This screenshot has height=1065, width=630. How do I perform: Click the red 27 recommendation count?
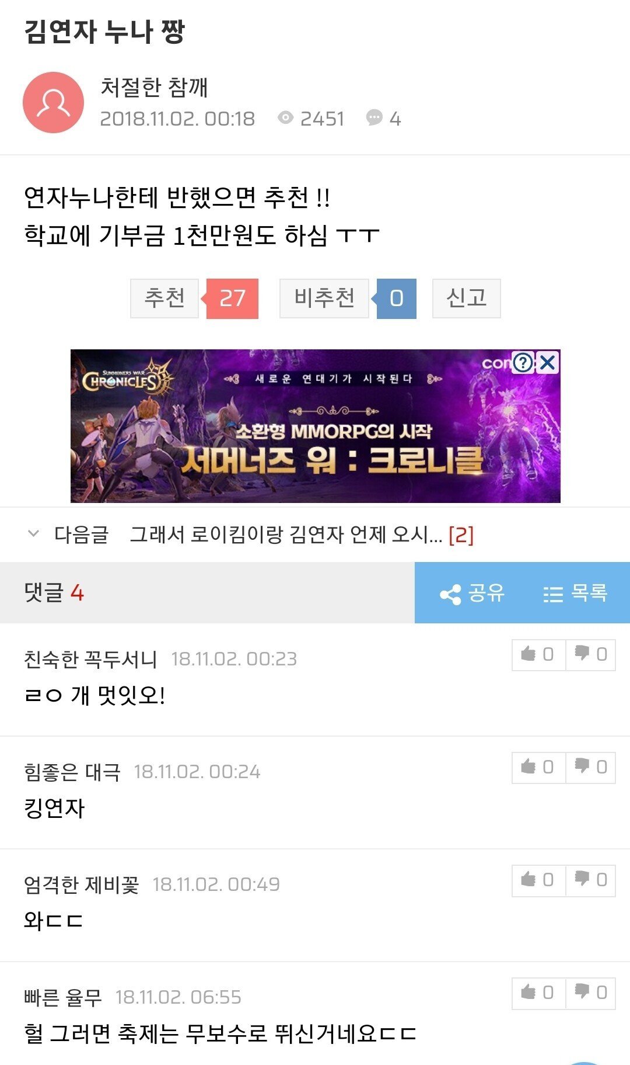point(232,299)
